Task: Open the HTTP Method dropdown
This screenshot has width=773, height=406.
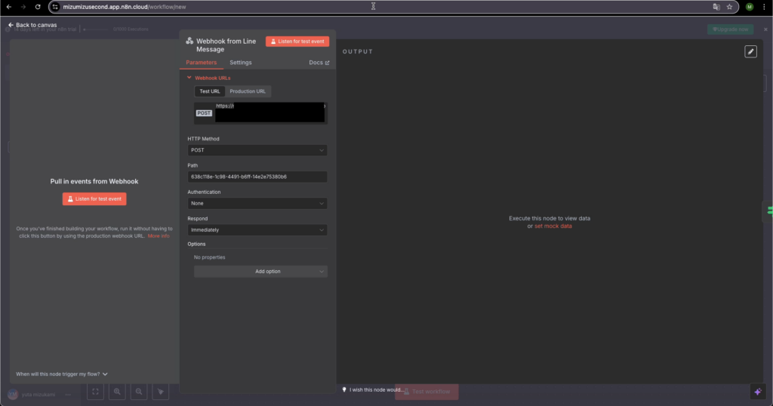Action: [x=257, y=150]
